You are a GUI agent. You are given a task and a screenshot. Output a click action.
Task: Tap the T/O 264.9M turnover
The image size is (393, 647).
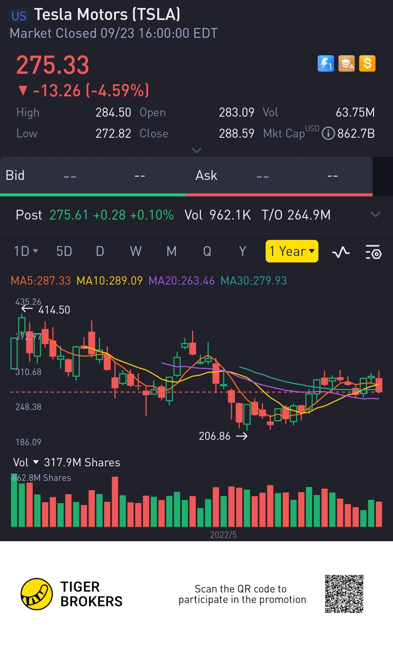(296, 215)
